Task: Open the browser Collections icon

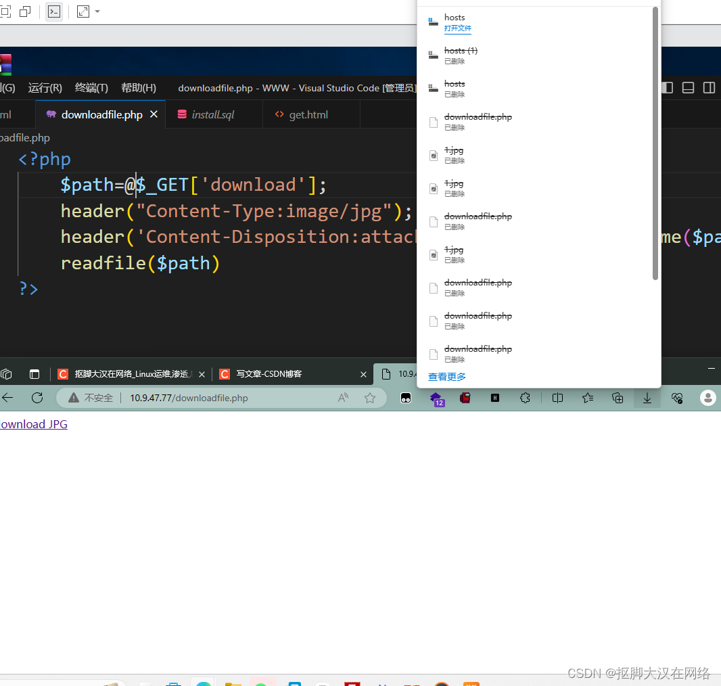Action: 617,398
